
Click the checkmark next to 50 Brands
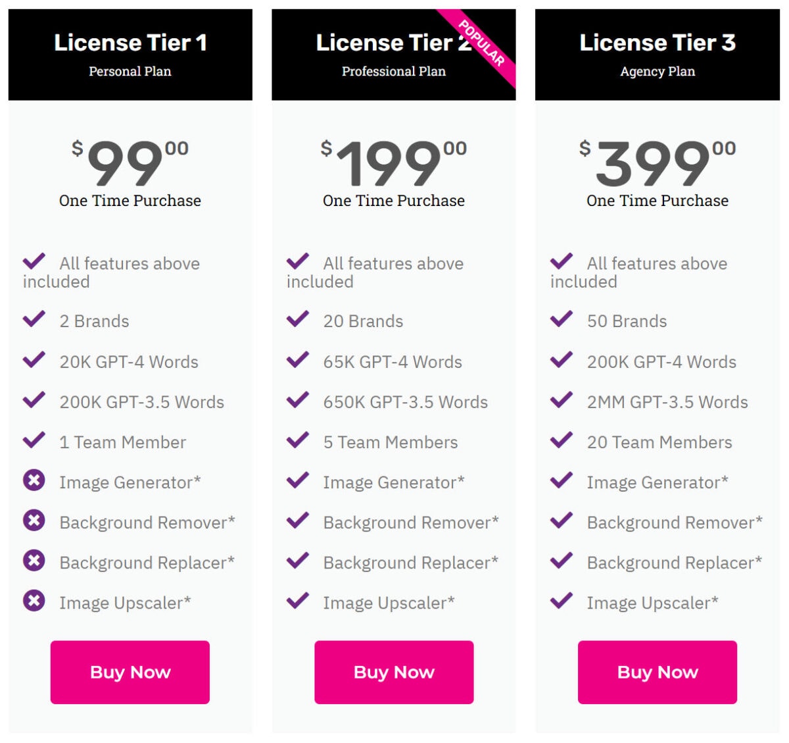562,319
